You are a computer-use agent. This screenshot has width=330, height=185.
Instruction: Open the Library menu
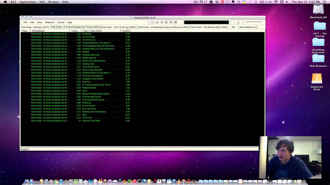(x=61, y=22)
